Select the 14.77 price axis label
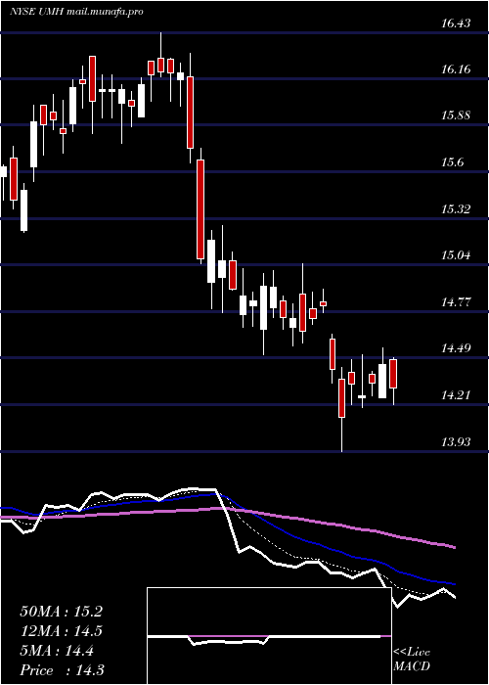This screenshot has height=685, width=489. click(456, 301)
